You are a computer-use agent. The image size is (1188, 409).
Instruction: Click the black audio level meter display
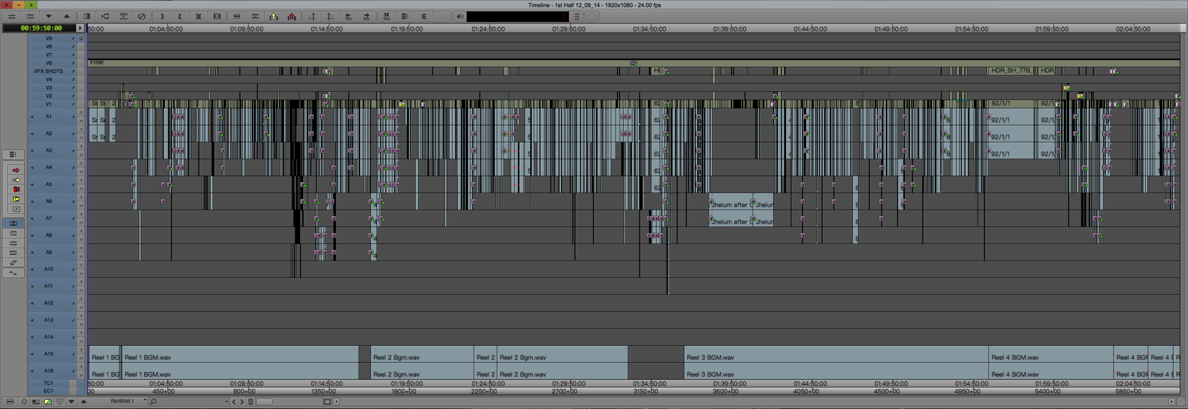(x=518, y=17)
